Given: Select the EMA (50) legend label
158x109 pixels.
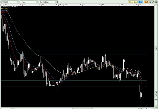Looking at the screenshot, I should click(4, 8).
